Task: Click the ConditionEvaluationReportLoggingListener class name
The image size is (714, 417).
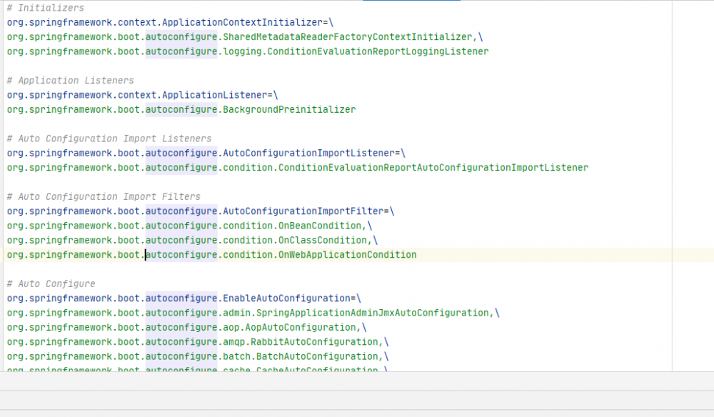Action: pos(378,51)
